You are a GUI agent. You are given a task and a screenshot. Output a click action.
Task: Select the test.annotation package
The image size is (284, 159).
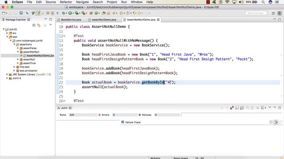28,71
